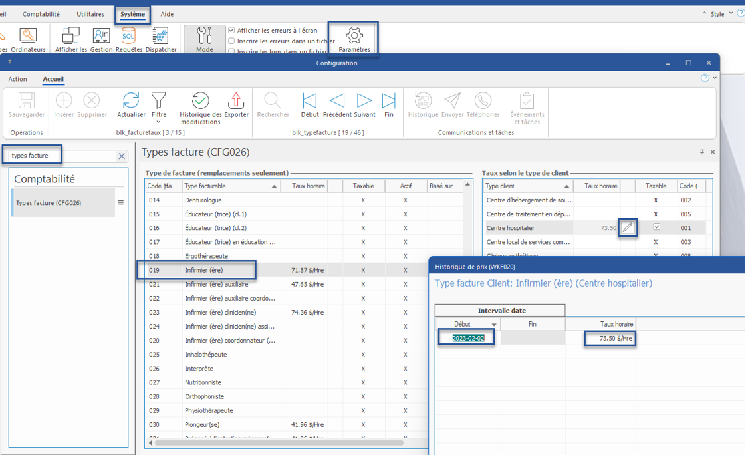746x455 pixels.
Task: Click the Exporter icon
Action: 236,100
